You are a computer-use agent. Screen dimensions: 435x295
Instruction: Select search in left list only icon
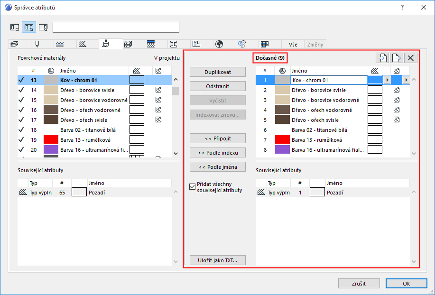[x=15, y=27]
